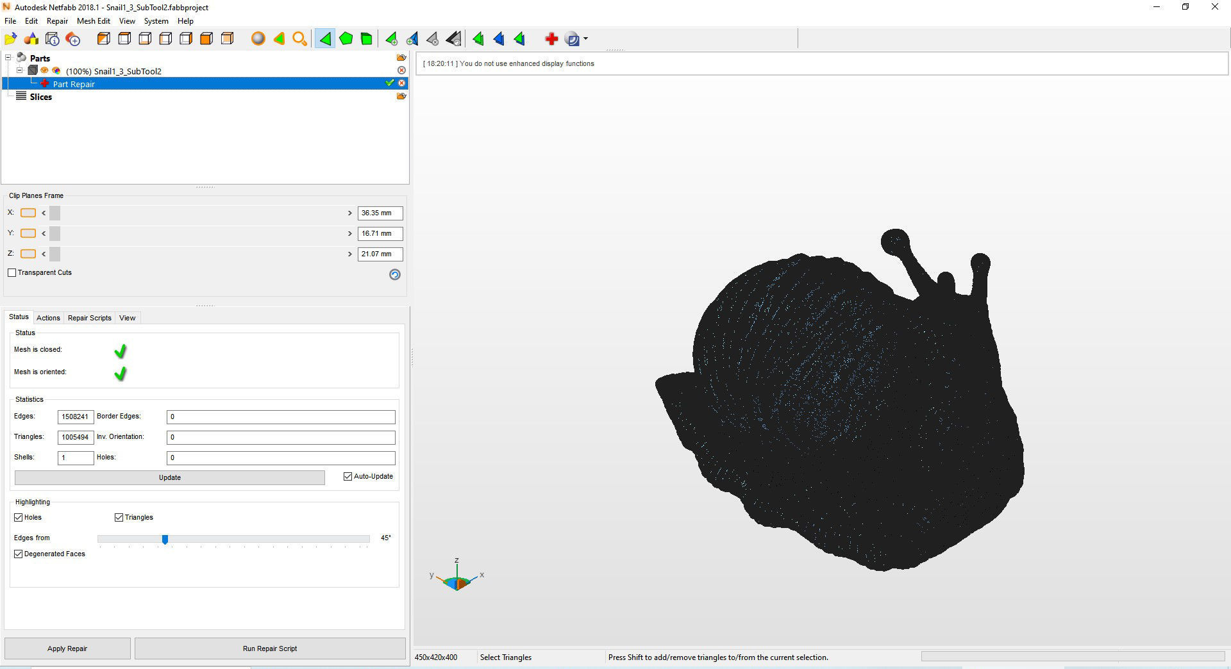The image size is (1231, 669).
Task: Click the color wheel icon on Snail1_3_SubTool2
Action: (x=56, y=70)
